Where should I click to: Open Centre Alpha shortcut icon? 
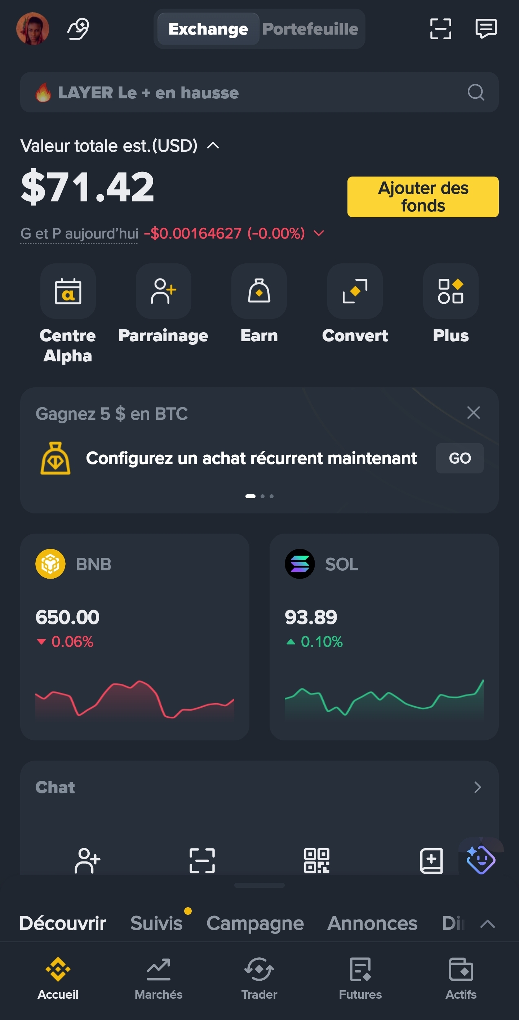point(68,291)
